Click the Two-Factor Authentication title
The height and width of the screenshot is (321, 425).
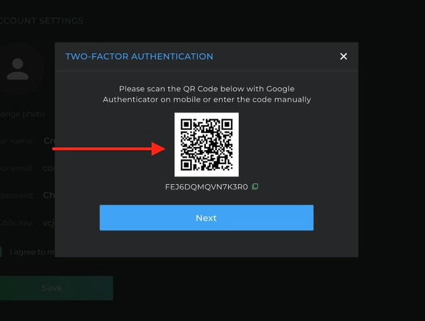pyautogui.click(x=139, y=57)
